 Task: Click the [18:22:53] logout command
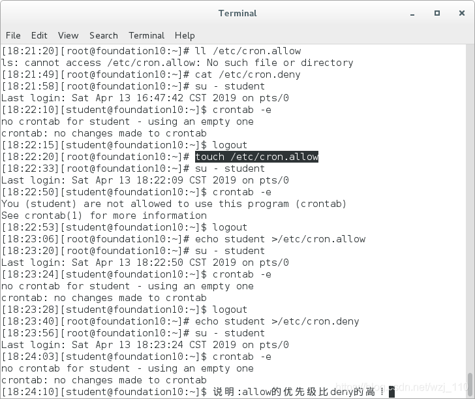230,227
